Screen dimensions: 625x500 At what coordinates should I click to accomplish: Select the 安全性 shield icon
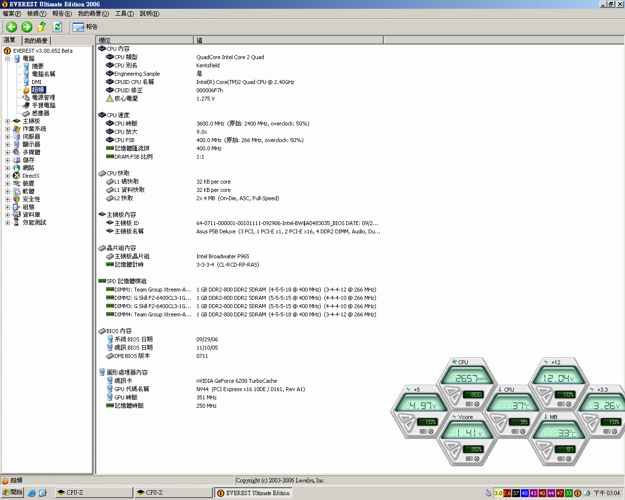point(17,199)
